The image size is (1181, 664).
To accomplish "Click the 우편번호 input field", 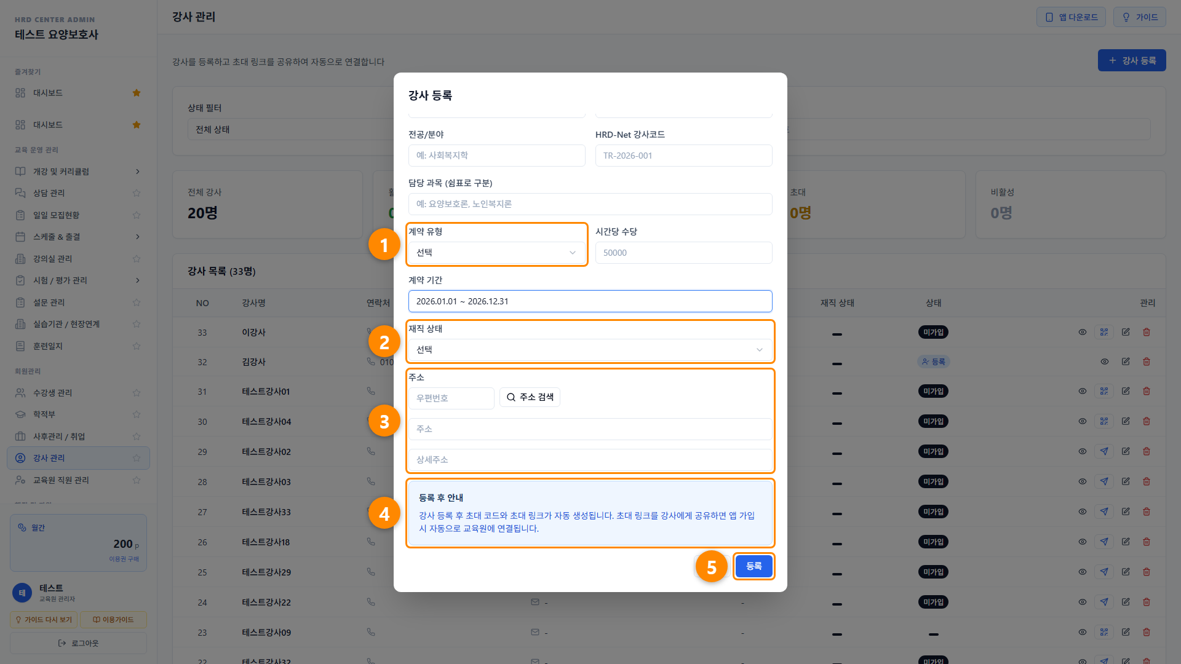I will (x=451, y=398).
